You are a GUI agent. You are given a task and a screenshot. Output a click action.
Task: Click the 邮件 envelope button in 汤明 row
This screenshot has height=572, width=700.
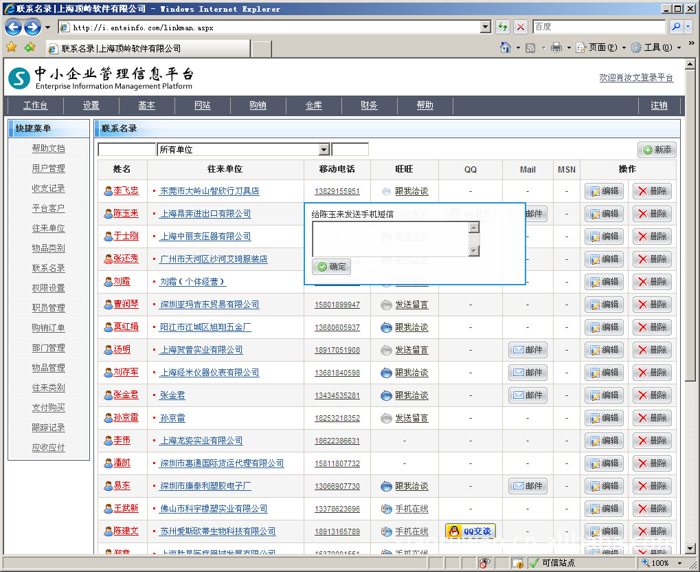[528, 350]
